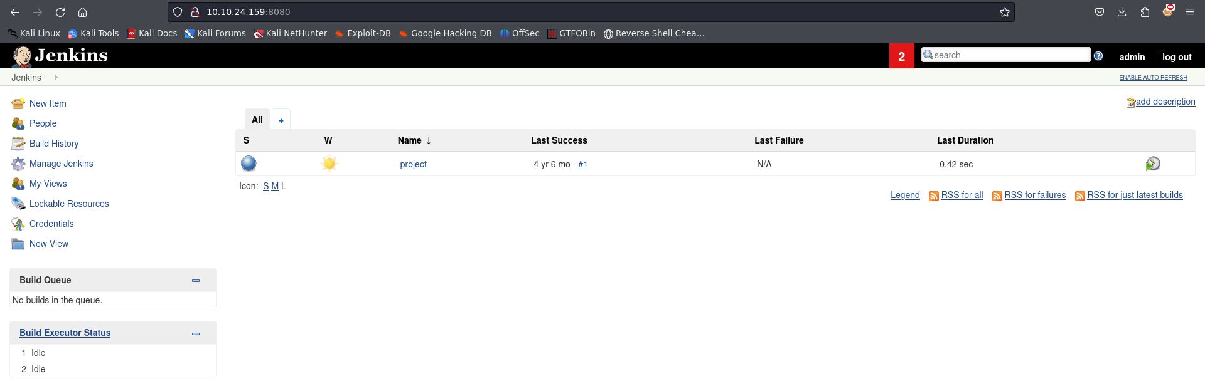Open Manage Jenkins gear icon

click(18, 164)
